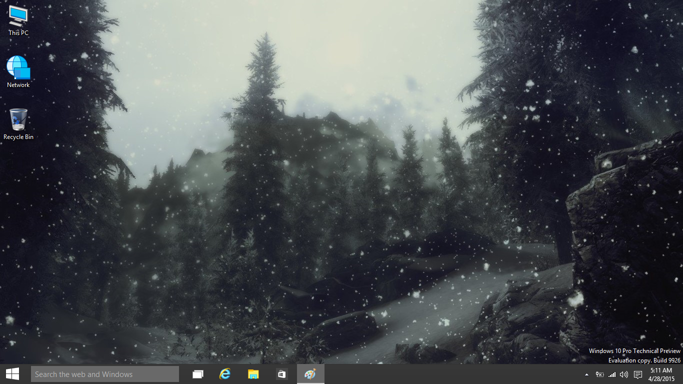Click the Search the web and Windows box
The image size is (683, 384).
pyautogui.click(x=105, y=374)
